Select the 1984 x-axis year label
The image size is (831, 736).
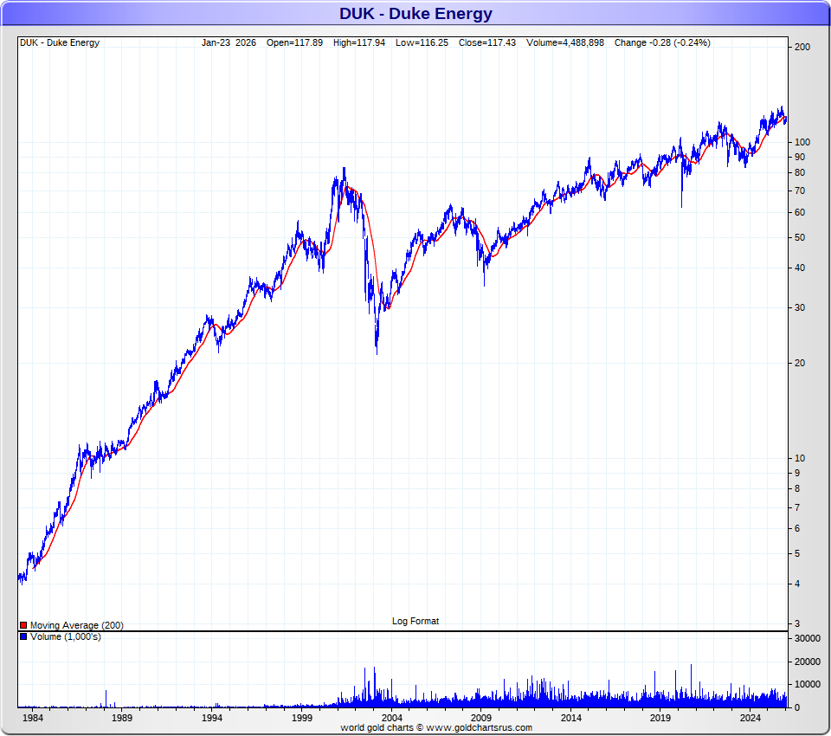pos(32,718)
